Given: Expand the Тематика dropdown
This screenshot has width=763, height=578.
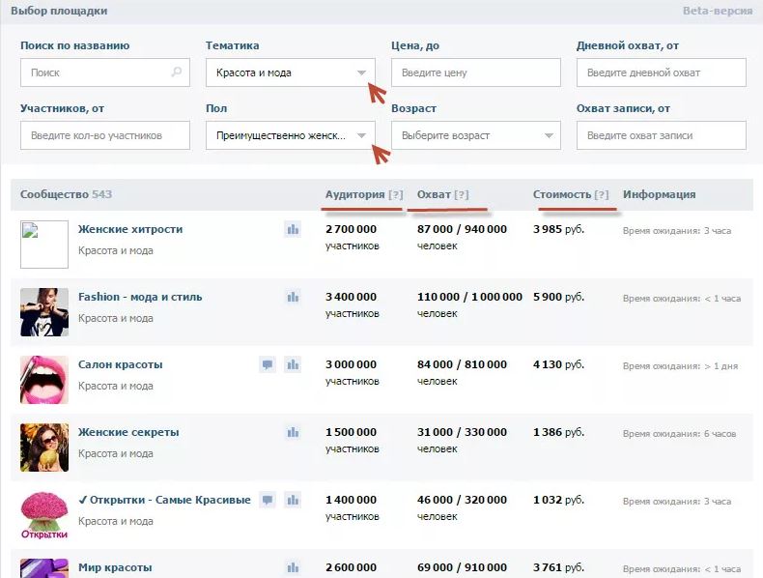Looking at the screenshot, I should pos(291,72).
